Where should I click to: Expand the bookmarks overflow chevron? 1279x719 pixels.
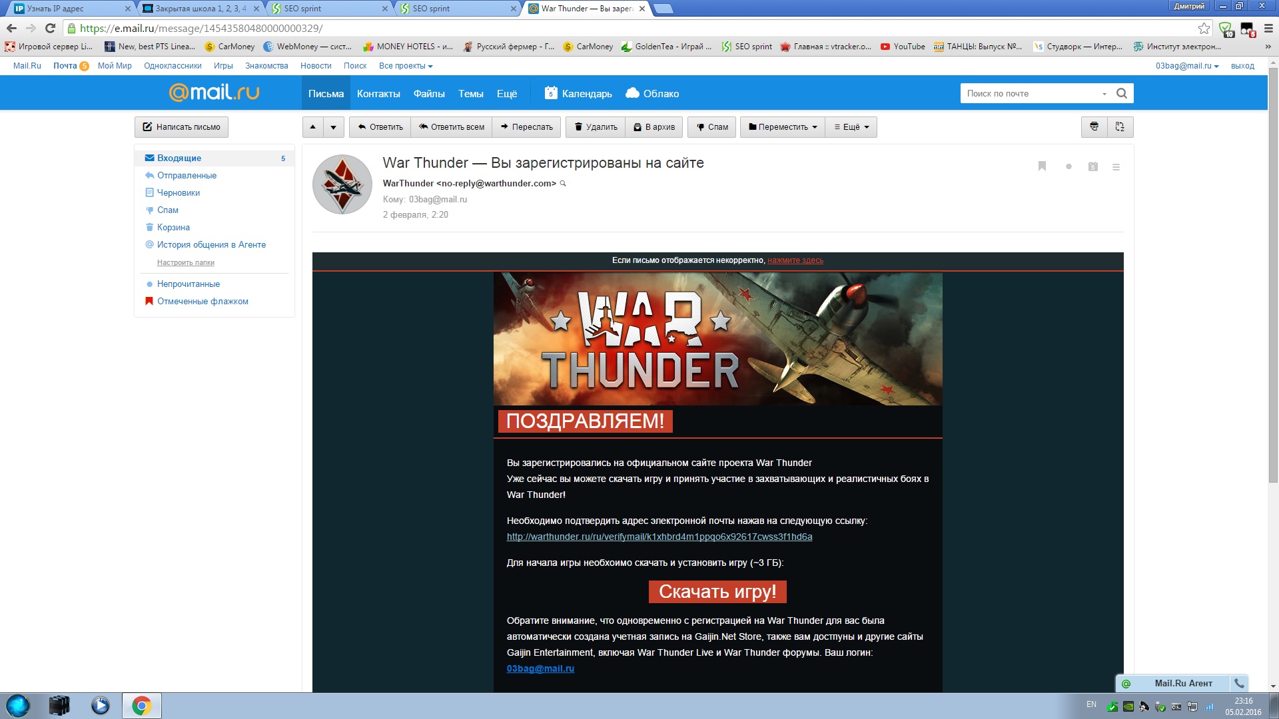1268,47
